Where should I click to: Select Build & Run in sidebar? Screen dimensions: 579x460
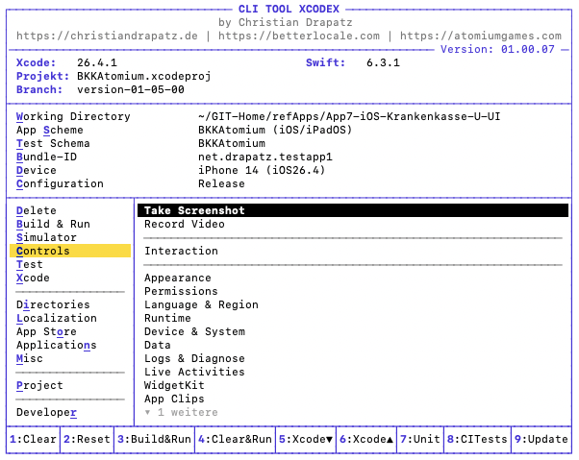[x=53, y=224]
